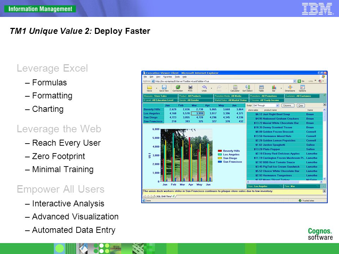
Task: Open the Script Drill Through combo box
Action: pyautogui.click(x=266, y=105)
